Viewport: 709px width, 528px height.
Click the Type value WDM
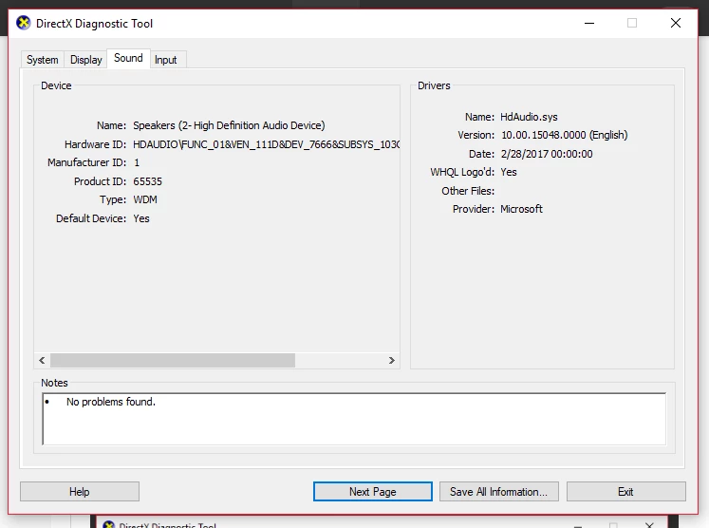coord(145,199)
